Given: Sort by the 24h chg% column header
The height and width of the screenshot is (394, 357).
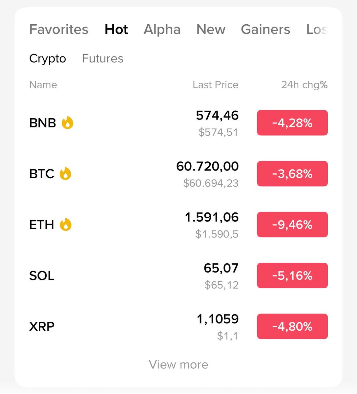Looking at the screenshot, I should click(x=304, y=85).
